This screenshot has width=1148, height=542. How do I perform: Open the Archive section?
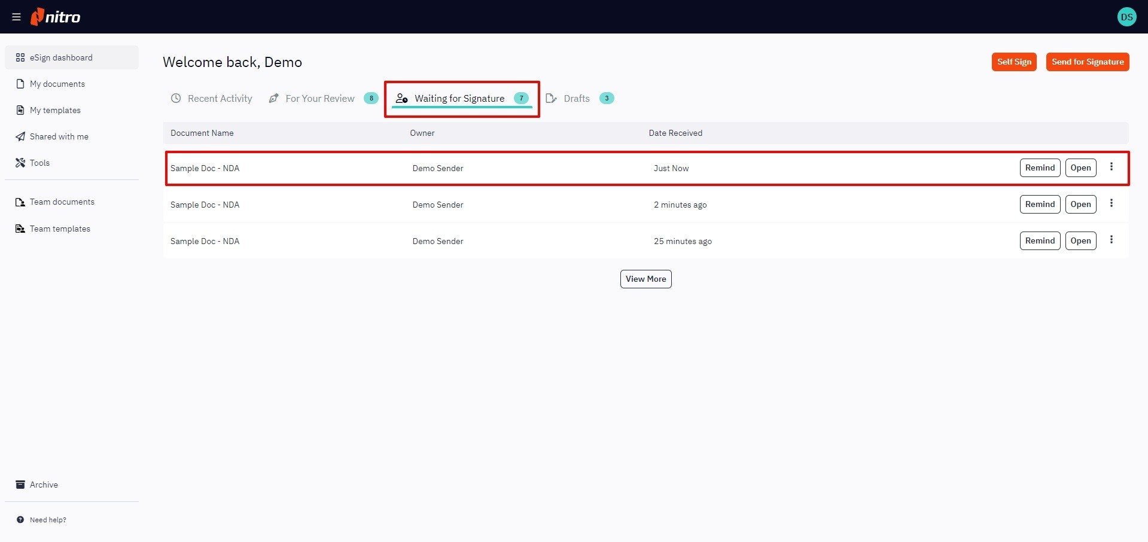coord(43,485)
